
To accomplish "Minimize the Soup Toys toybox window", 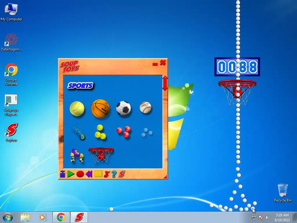I will point(155,64).
